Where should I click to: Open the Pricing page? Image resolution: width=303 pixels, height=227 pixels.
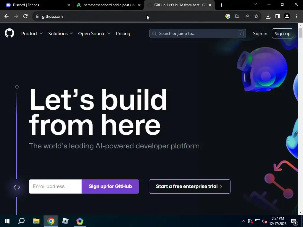pos(123,34)
